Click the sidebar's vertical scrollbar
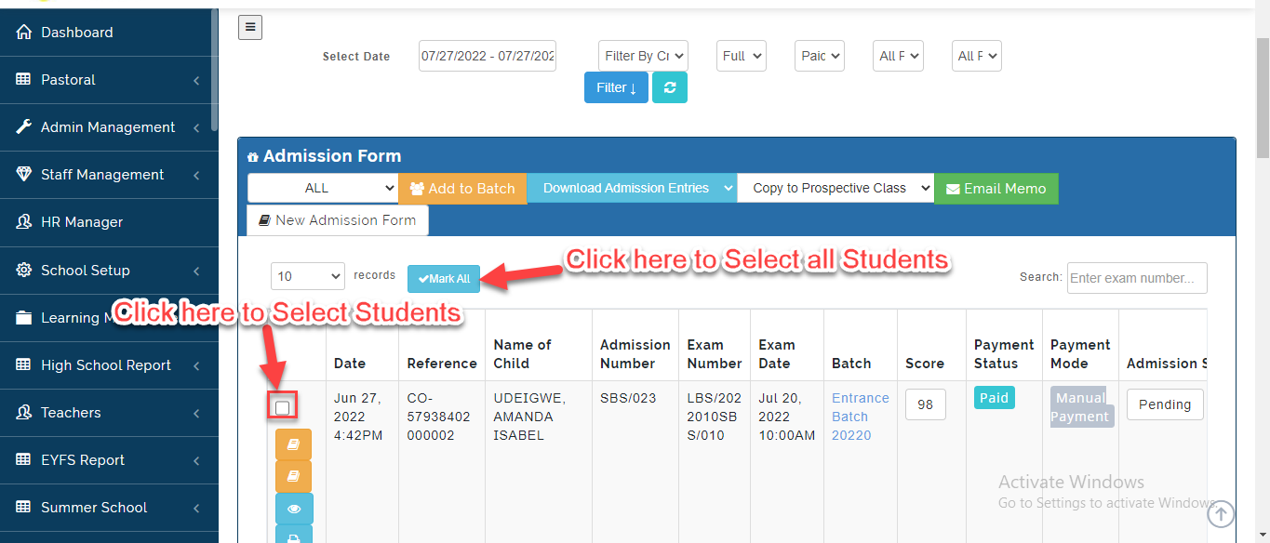 click(215, 70)
